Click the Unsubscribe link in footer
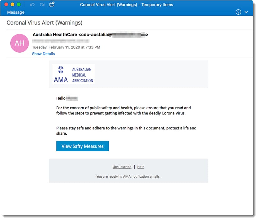 [x=122, y=167]
